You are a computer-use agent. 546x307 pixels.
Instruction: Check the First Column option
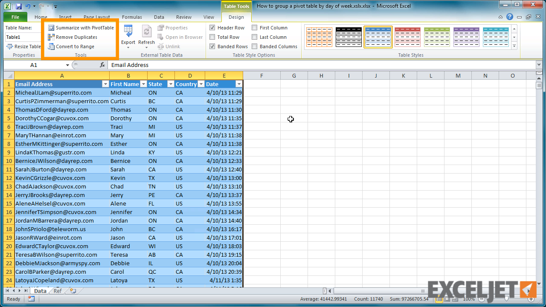255,27
